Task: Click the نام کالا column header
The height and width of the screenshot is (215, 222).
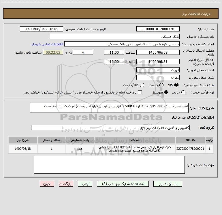Action: (x=135, y=140)
